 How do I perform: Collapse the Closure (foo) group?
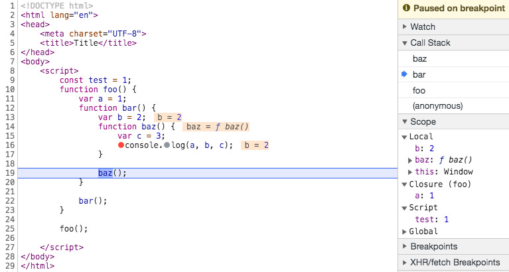pos(404,184)
